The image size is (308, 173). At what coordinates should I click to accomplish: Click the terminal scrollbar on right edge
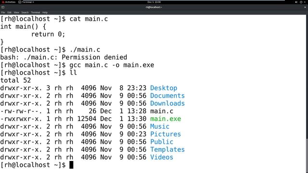pyautogui.click(x=307, y=155)
